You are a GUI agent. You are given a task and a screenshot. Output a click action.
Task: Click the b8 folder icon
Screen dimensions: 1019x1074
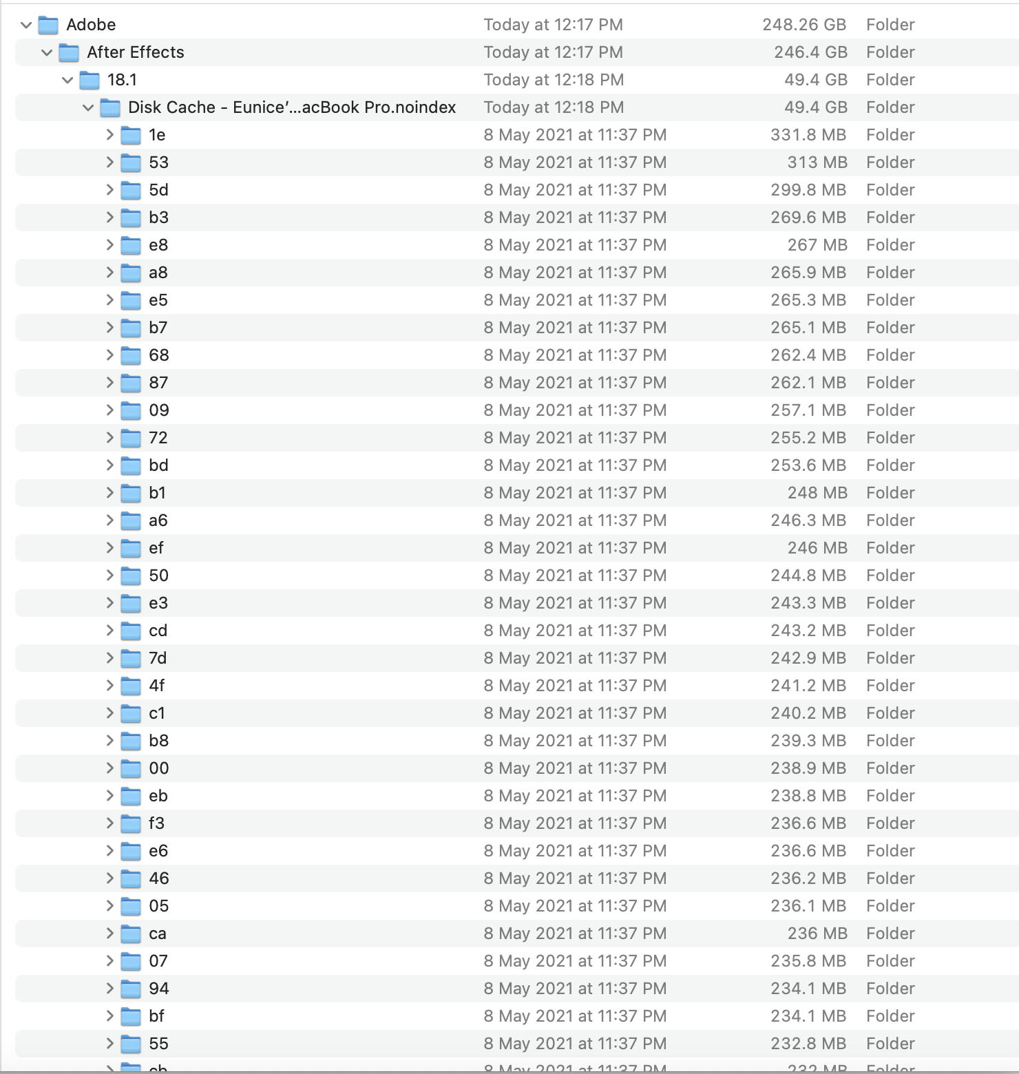[x=131, y=741]
